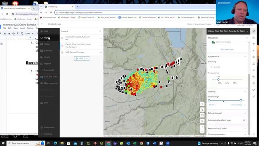This screenshot has width=259, height=146.
Task: Reload the ArcGIS map viewer page
Action: (x=51, y=13)
